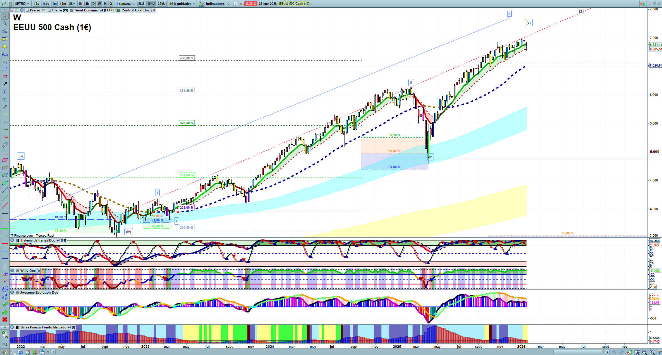Click the info icon in top toolbar
Image resolution: width=662 pixels, height=355 pixels.
pyautogui.click(x=235, y=4)
